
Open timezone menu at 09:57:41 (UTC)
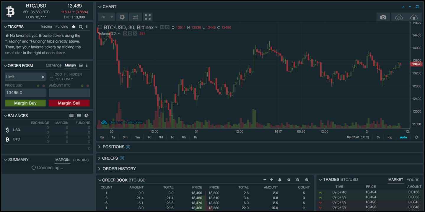[358, 137]
